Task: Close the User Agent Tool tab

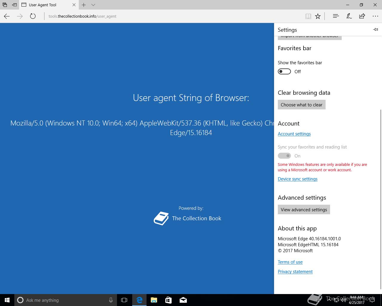Action: (74, 5)
